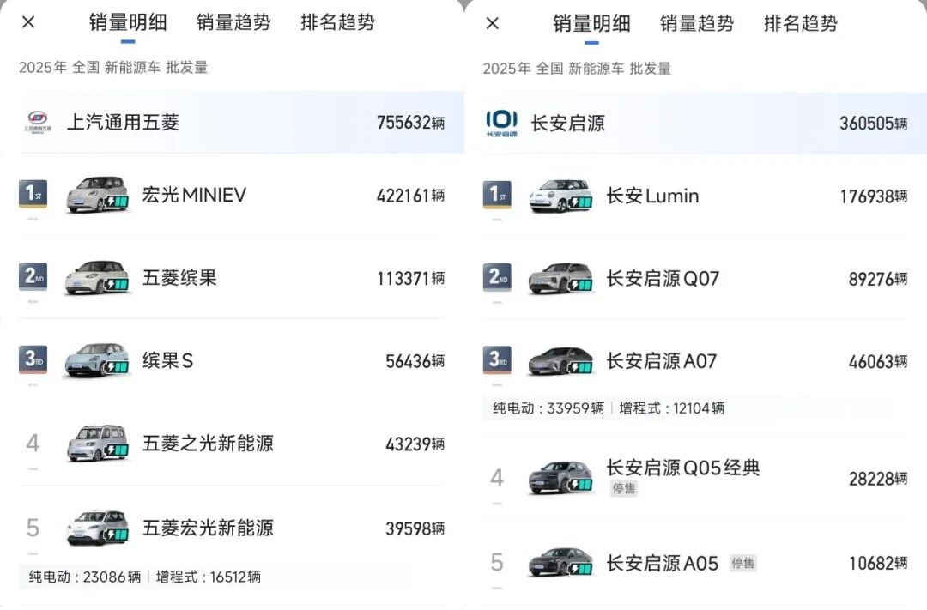The width and height of the screenshot is (927, 610).
Task: Click the 1st rank badge beside 宏光MINIEV
Action: point(33,195)
